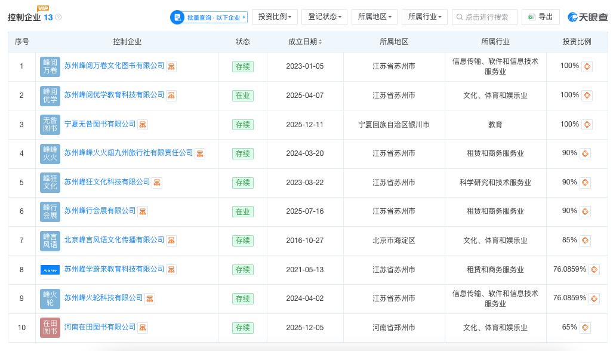Viewport: 613px width, 351px height.
Task: Click the 导出 export button
Action: tap(541, 17)
